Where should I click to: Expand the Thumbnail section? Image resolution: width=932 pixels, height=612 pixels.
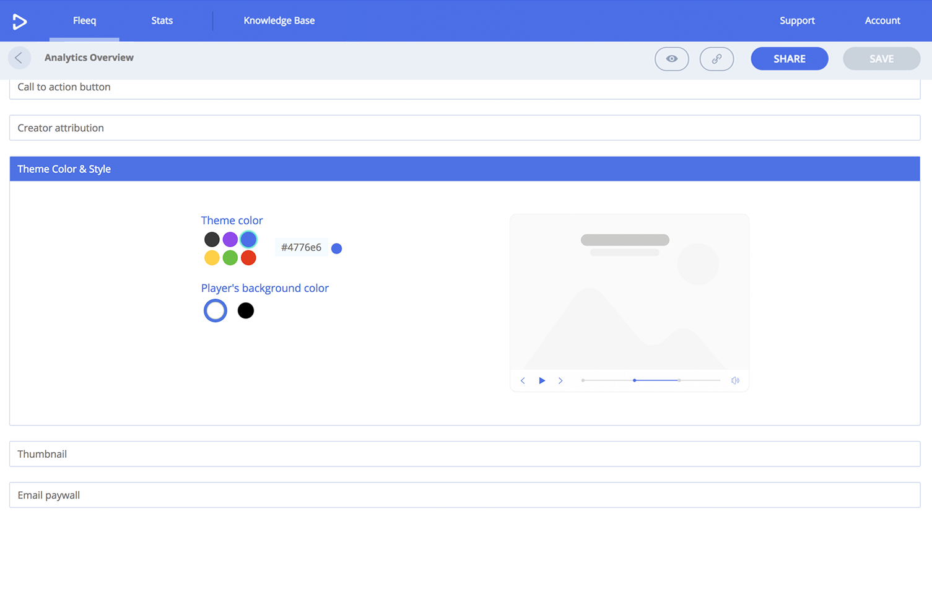tap(464, 454)
